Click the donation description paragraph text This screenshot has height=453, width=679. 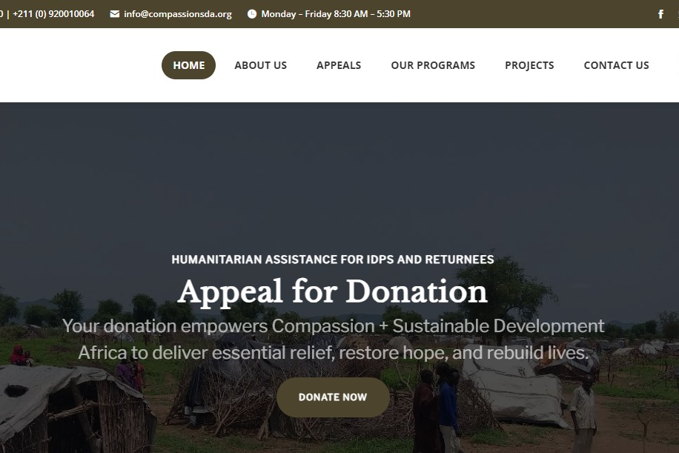333,339
